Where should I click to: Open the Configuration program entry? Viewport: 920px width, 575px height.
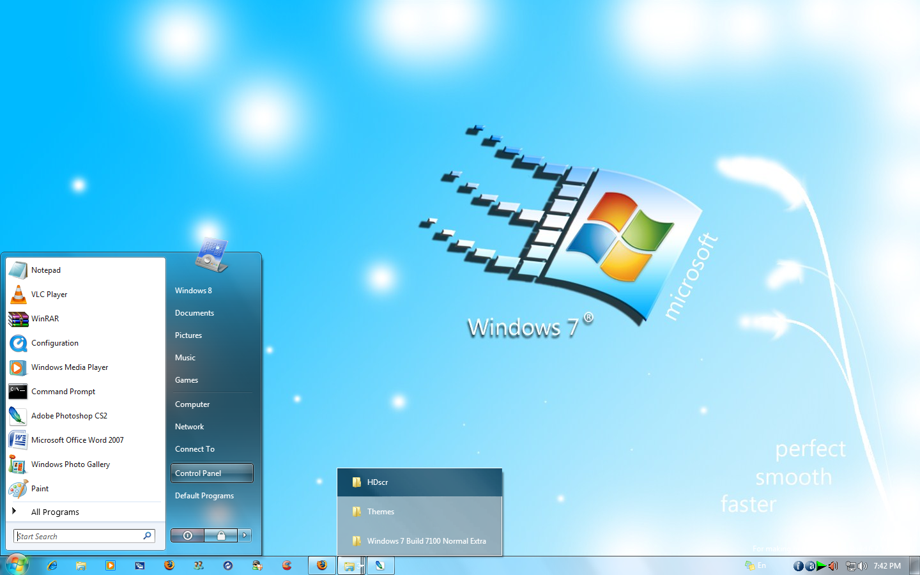[x=86, y=343]
